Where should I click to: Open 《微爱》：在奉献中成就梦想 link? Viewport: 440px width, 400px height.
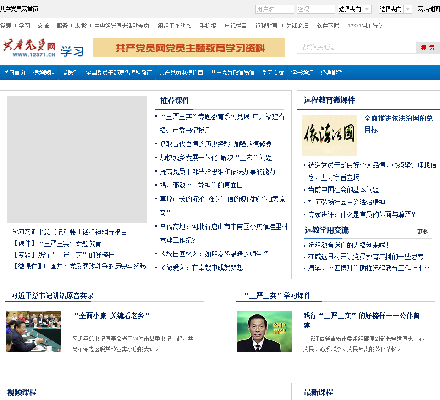pos(201,268)
